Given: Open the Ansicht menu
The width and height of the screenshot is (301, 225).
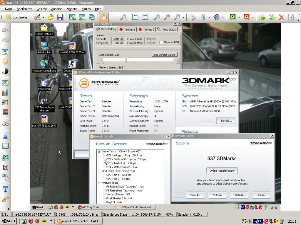Looking at the screenshot, I should point(42,9).
